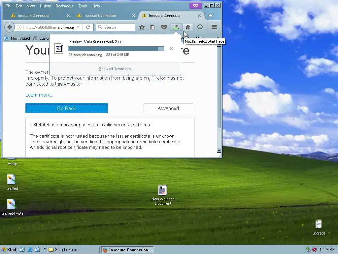Open URL history dropdown arrow
Screen dimensions: 338x254
78,27
